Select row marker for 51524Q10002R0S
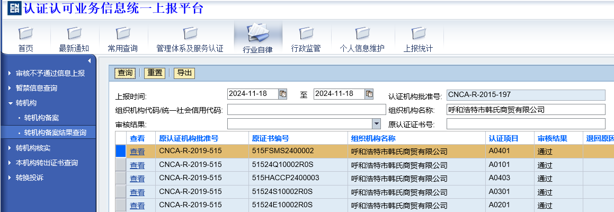 point(121,165)
